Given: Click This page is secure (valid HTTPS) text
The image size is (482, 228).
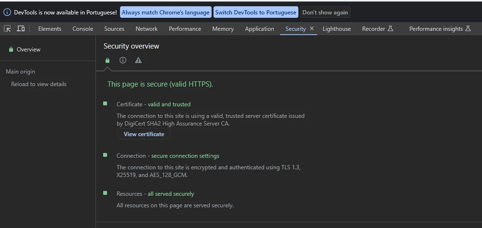Looking at the screenshot, I should tap(160, 84).
